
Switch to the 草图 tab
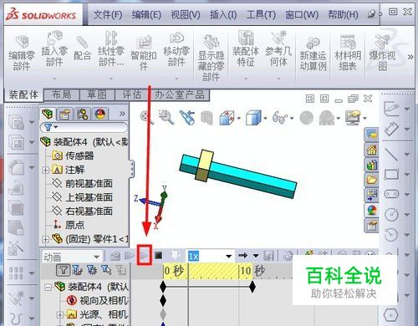pos(97,94)
